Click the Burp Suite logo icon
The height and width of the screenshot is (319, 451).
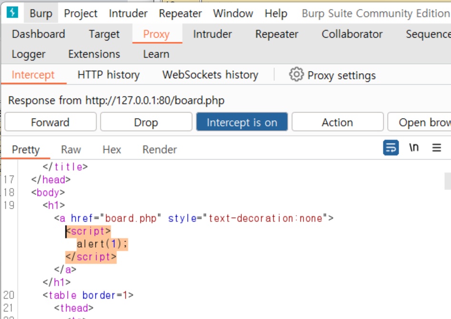(12, 12)
